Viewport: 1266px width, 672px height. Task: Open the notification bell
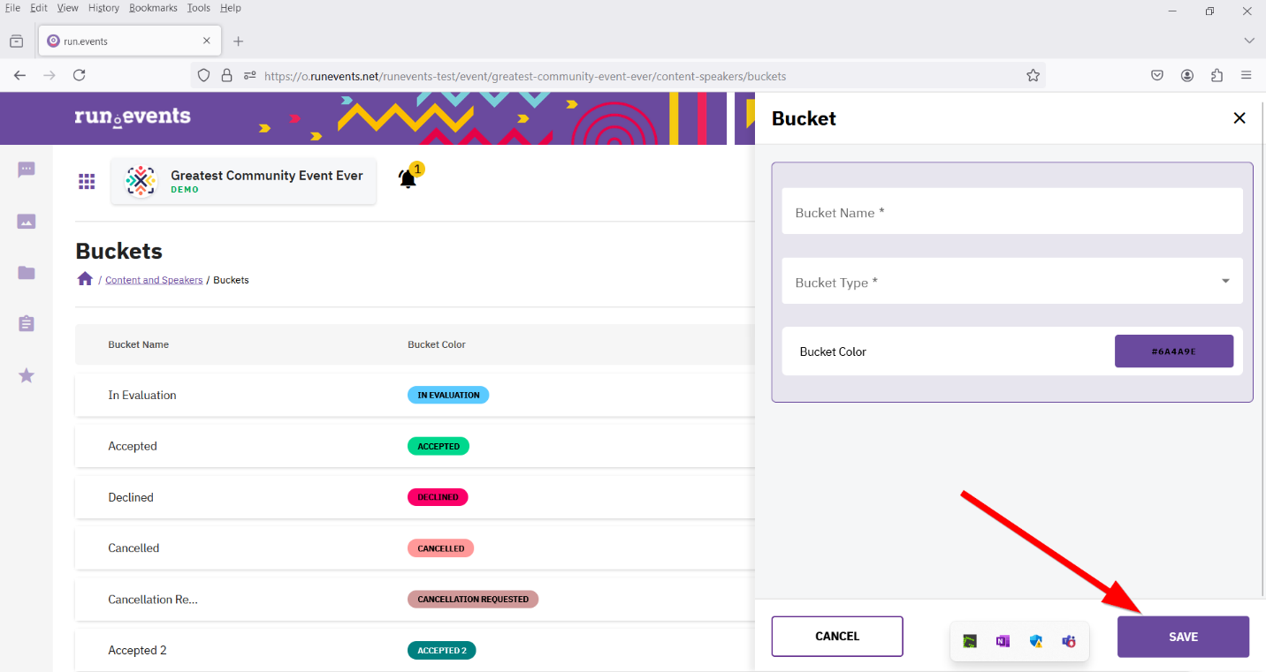(x=408, y=178)
